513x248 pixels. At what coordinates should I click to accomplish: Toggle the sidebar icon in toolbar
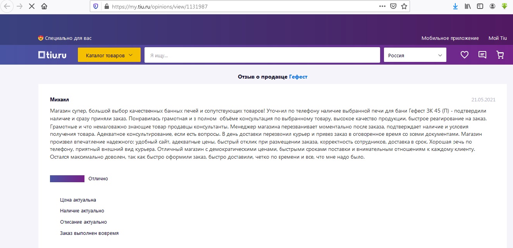pyautogui.click(x=480, y=6)
